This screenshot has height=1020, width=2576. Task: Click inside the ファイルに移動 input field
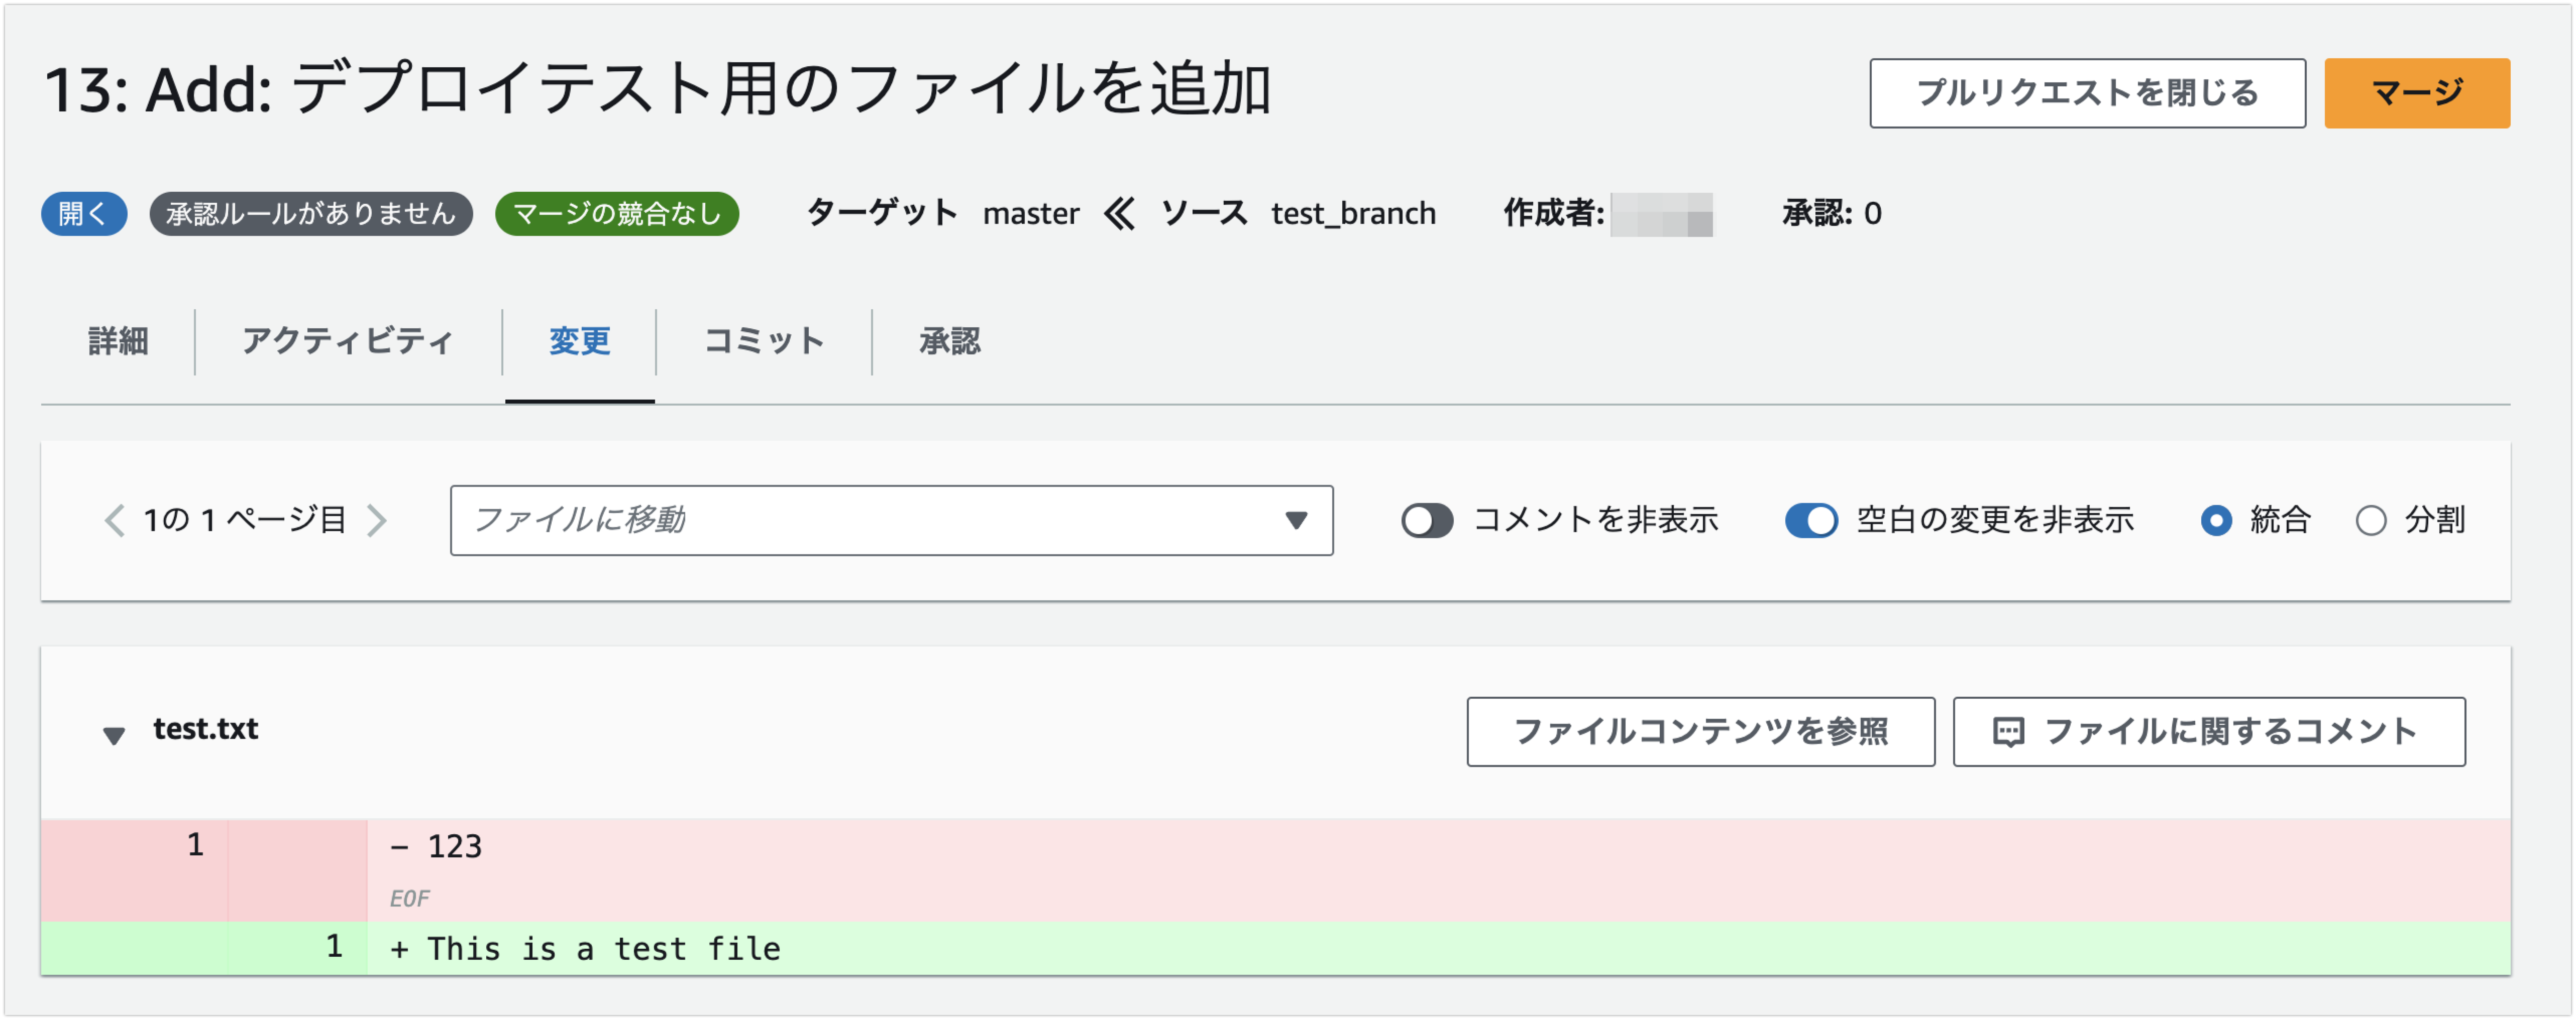click(860, 521)
